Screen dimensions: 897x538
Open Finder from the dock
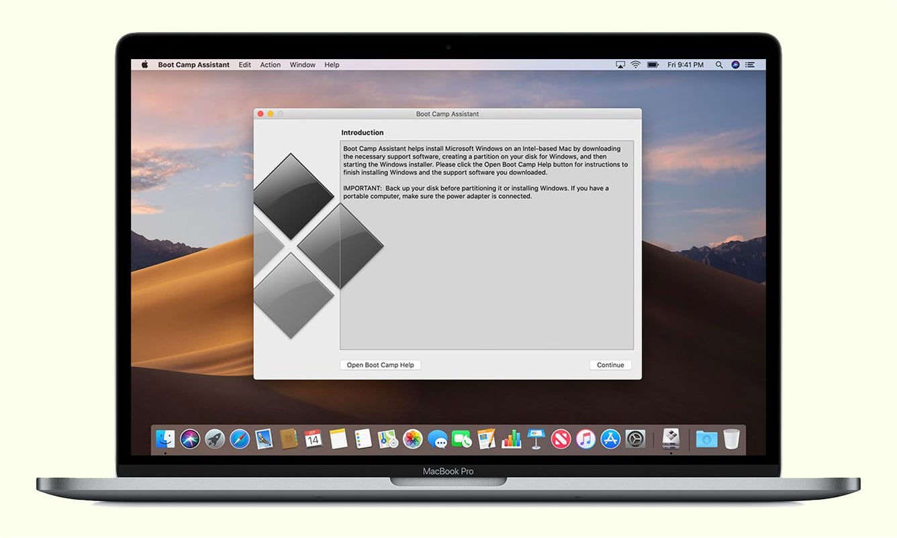click(165, 439)
